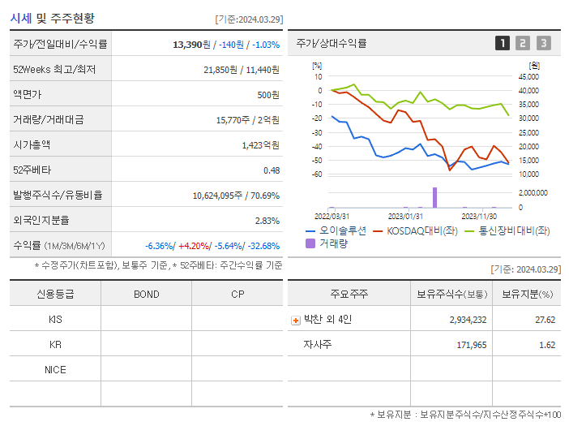Click the 자사주 shareholder row

click(x=424, y=344)
